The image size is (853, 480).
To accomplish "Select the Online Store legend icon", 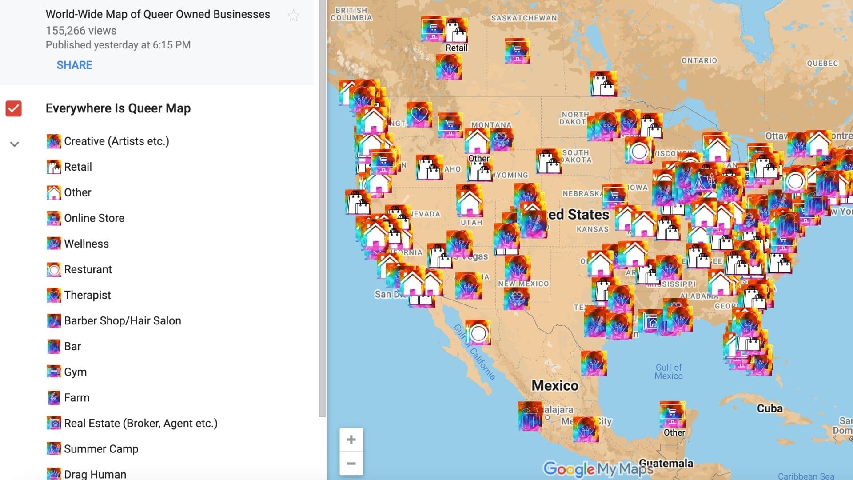I will [x=53, y=218].
